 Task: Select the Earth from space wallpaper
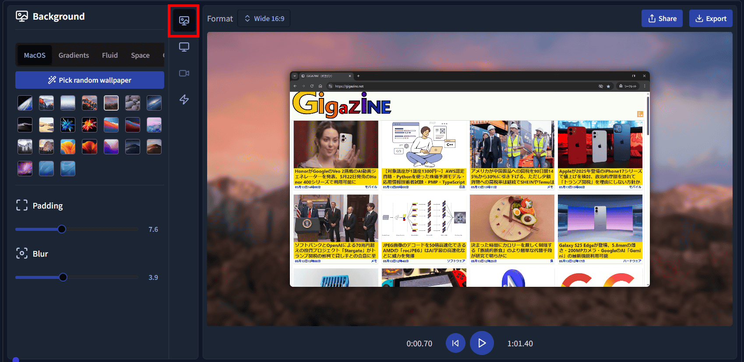pos(25,103)
